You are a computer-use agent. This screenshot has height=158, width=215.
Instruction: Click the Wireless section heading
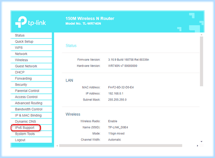73,114
